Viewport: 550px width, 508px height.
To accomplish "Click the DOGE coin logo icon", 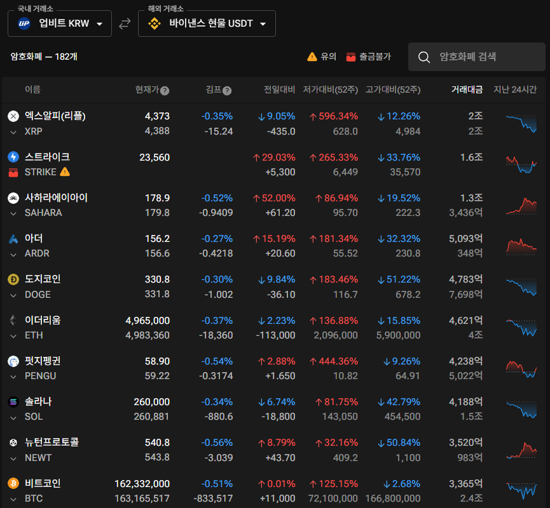I will click(x=13, y=279).
